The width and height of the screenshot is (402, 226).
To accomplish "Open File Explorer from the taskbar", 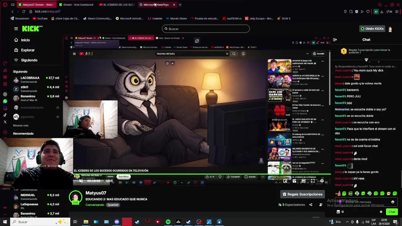I will coord(86,222).
